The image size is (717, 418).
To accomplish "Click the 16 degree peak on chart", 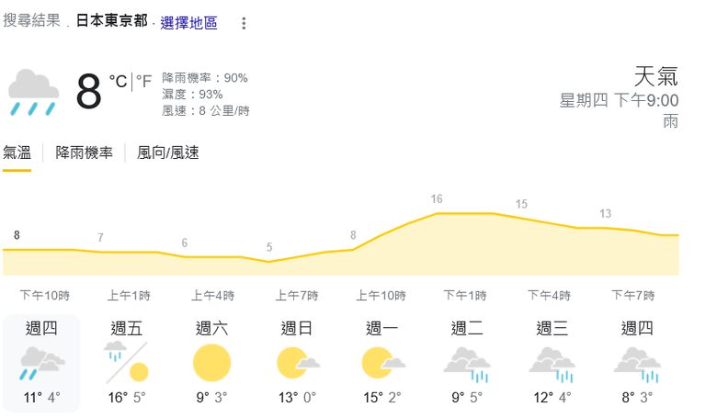I will point(437,199).
